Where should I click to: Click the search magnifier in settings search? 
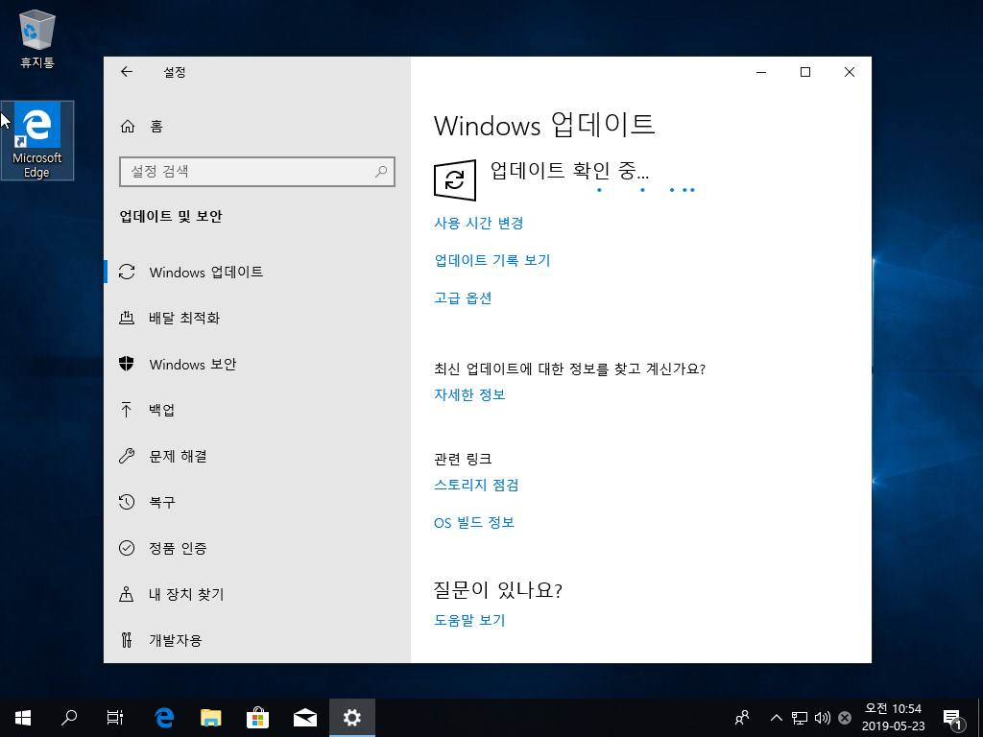(380, 171)
